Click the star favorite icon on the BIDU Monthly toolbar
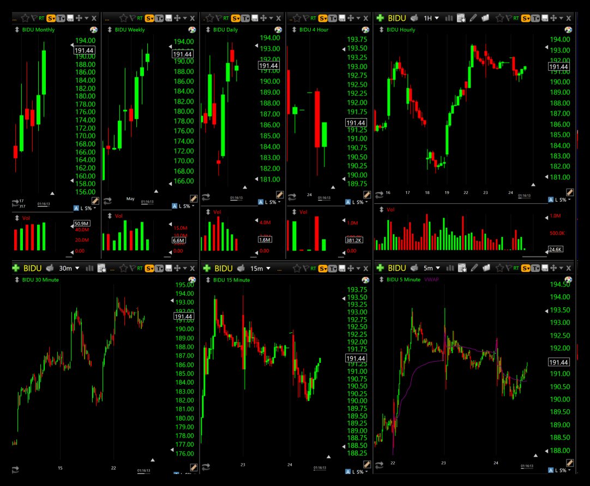The image size is (590, 486). (x=25, y=17)
